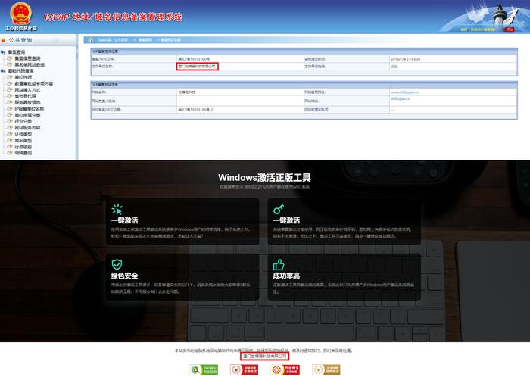The height and width of the screenshot is (377, 530).
Task: Click the shield check icon above 绿色安全
Action: click(117, 264)
